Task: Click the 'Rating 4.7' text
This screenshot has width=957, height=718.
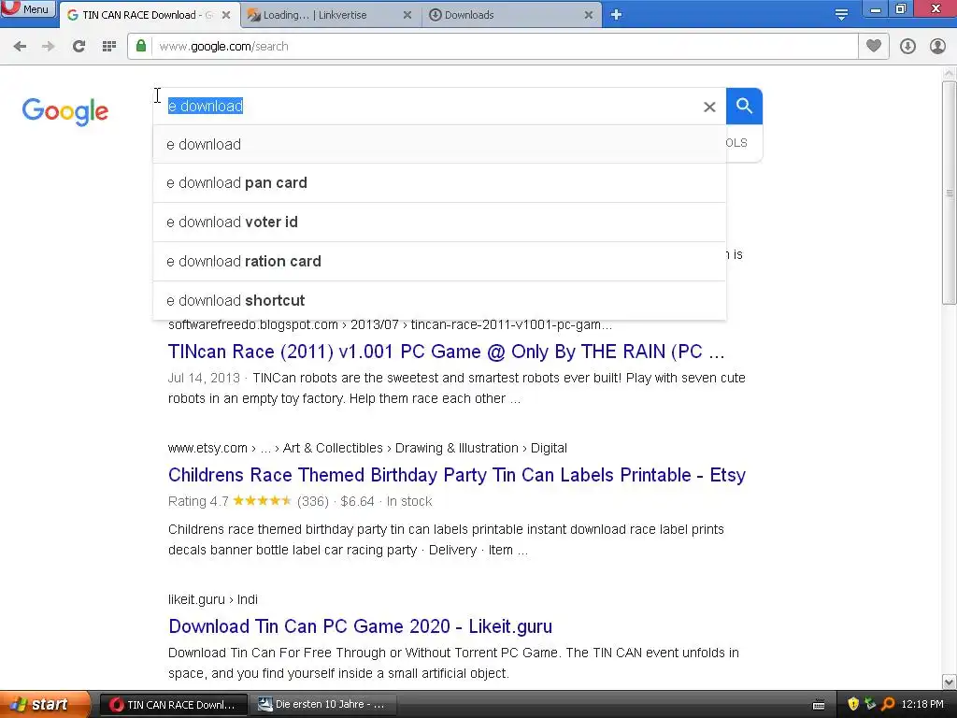Action: click(198, 502)
